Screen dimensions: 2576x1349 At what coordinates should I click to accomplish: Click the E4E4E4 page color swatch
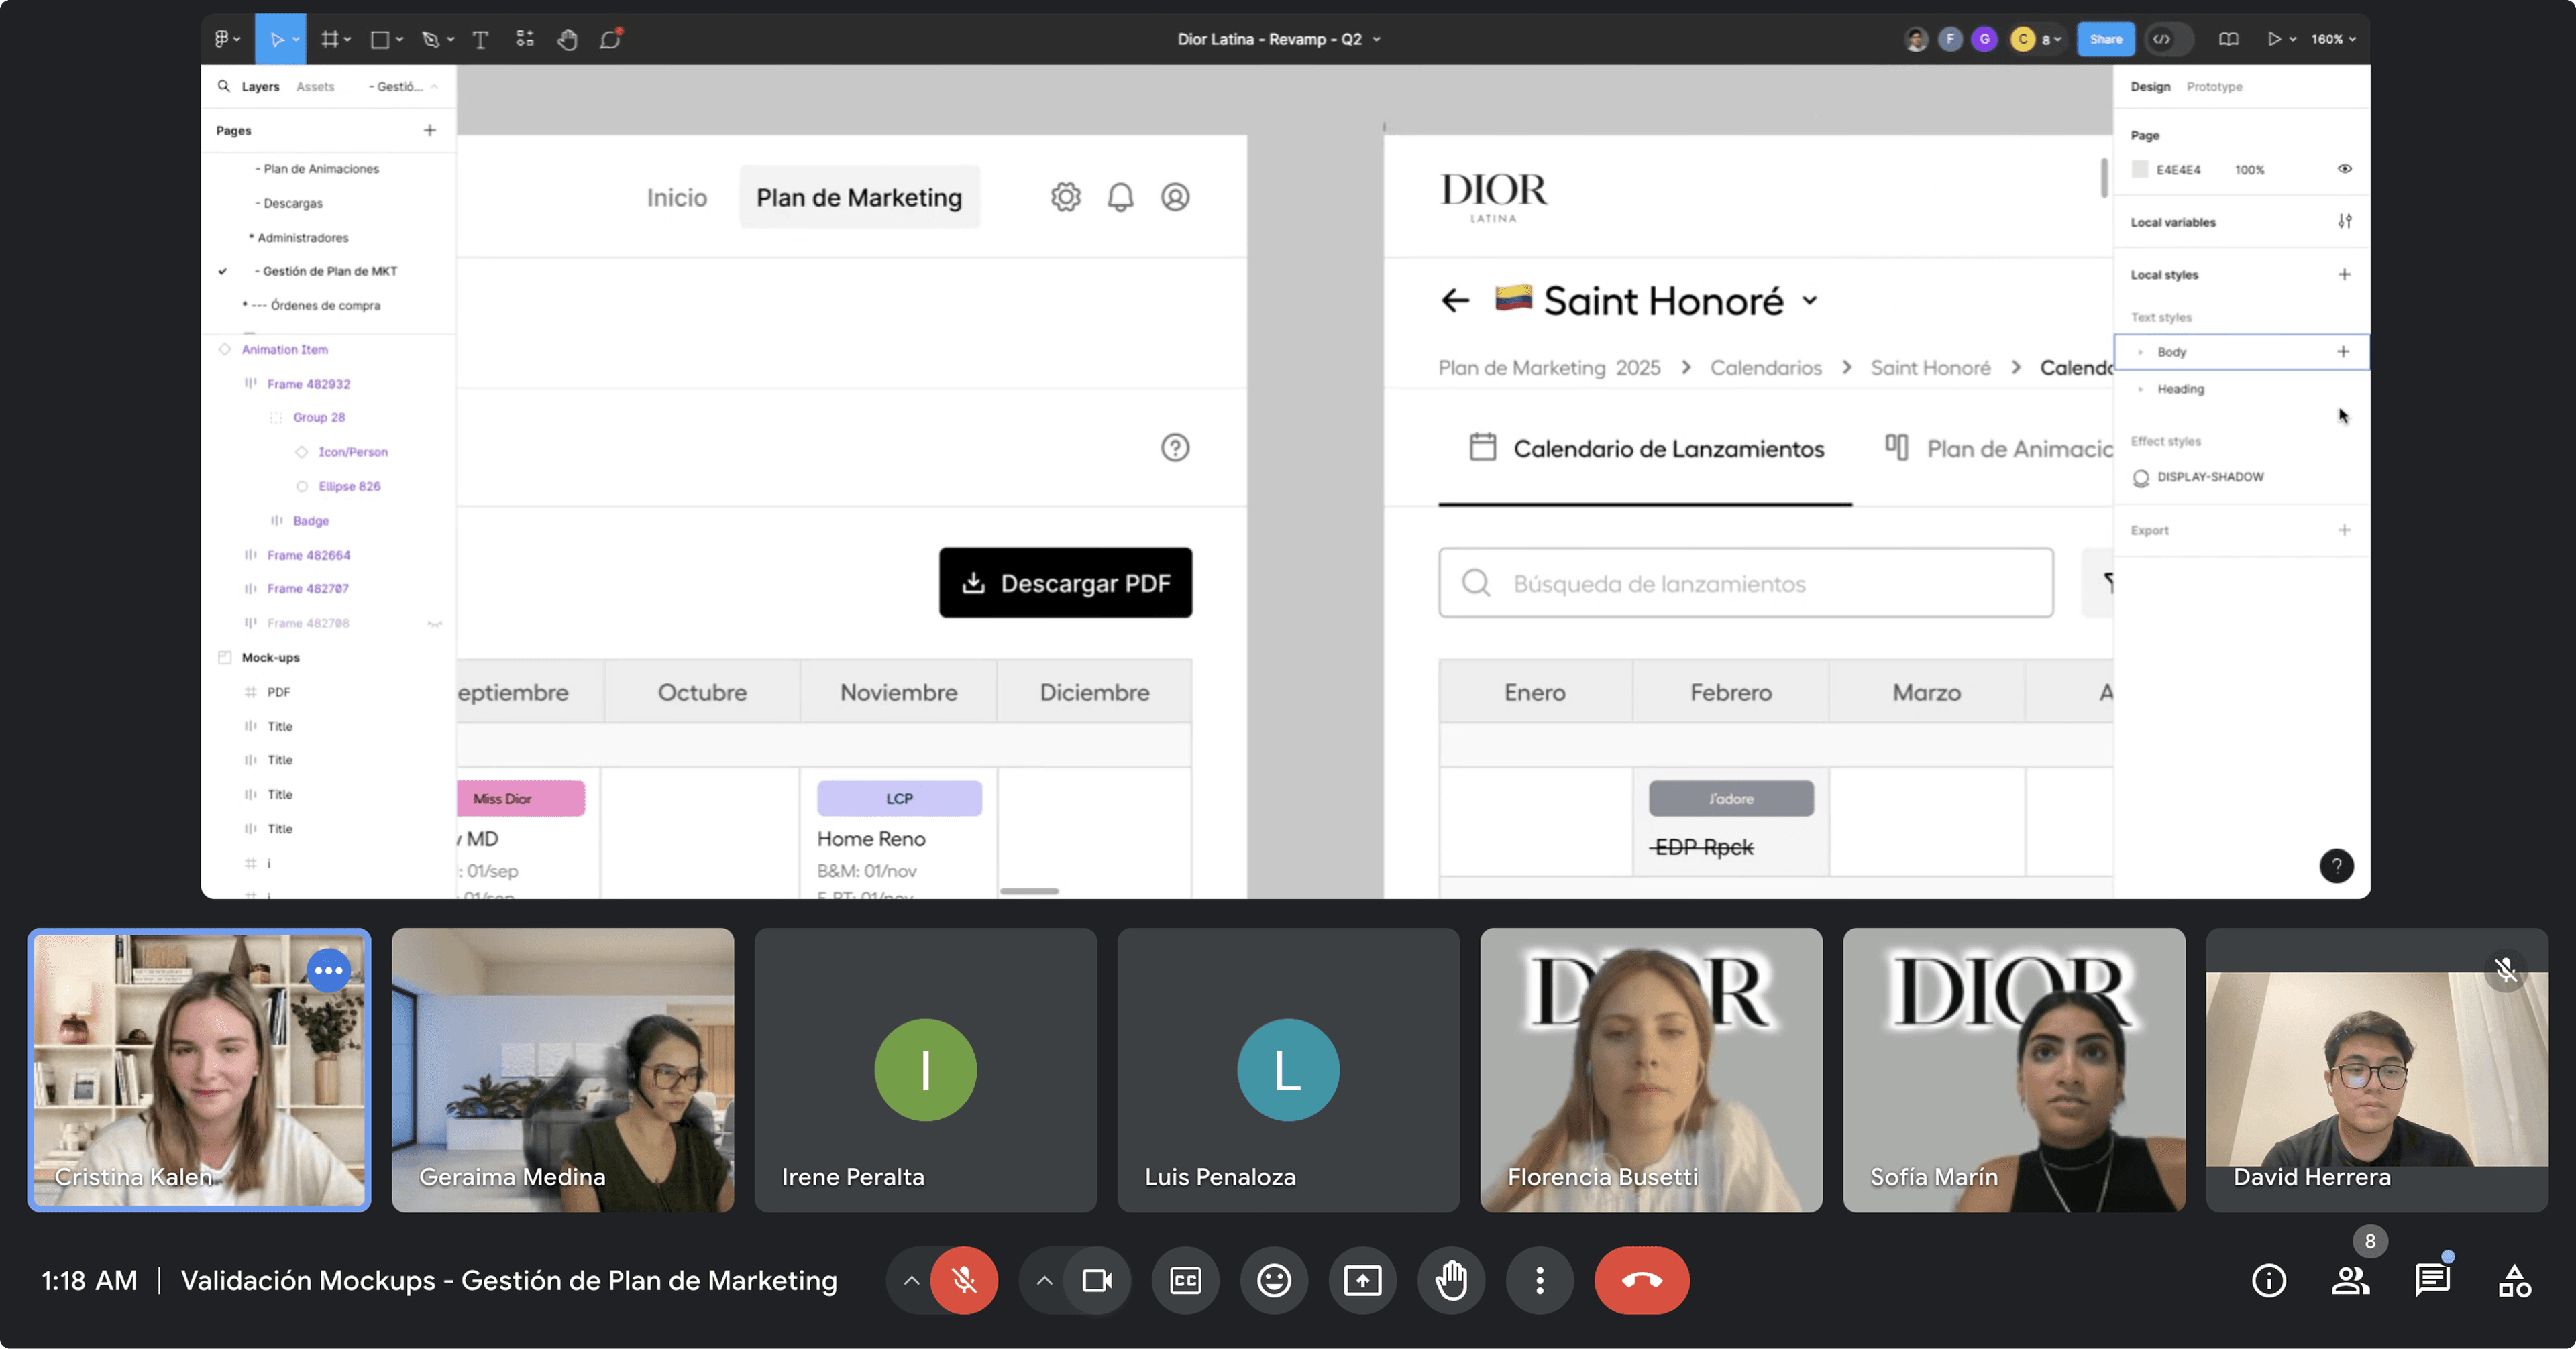pyautogui.click(x=2140, y=169)
